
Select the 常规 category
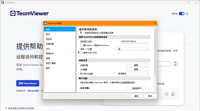pyautogui.click(x=60, y=29)
